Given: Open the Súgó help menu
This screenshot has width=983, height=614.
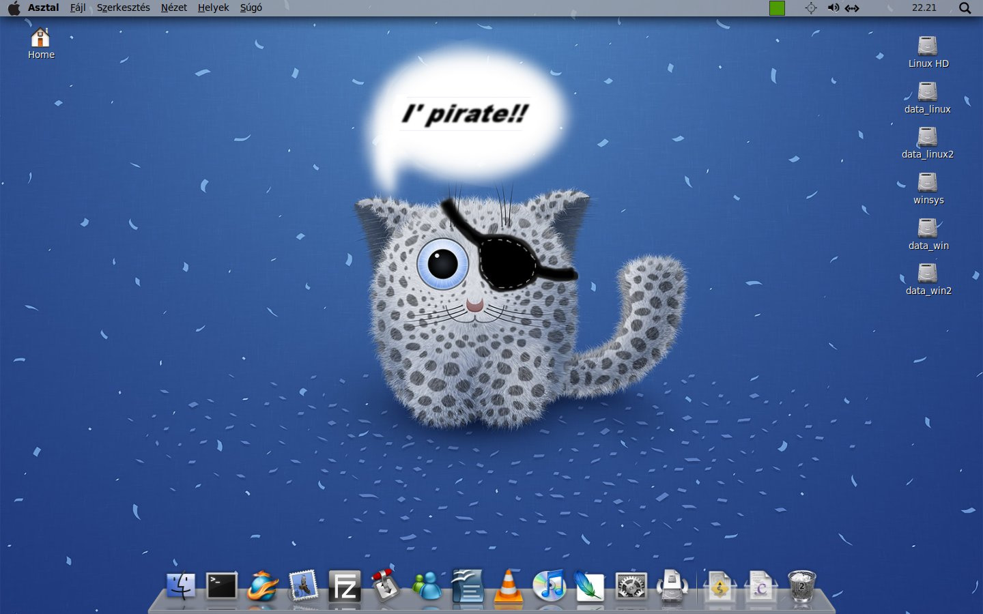Looking at the screenshot, I should pyautogui.click(x=251, y=8).
